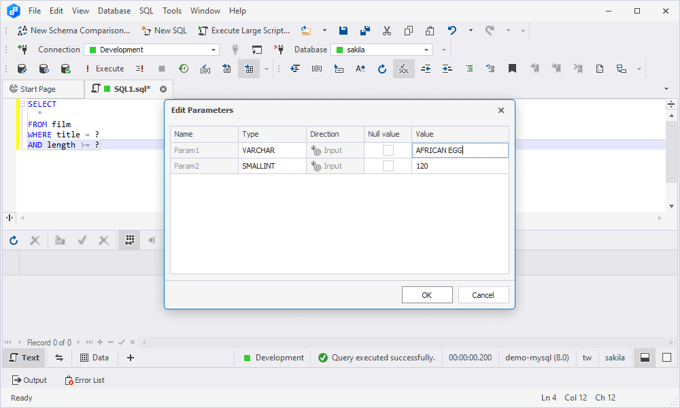Open the Database combo box showing sakila
Screen dimensions: 680x408
pyautogui.click(x=381, y=50)
